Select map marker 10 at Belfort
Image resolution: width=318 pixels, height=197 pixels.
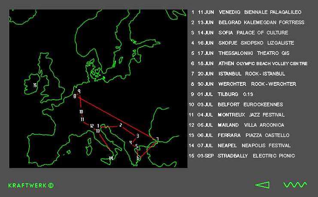pos(81,112)
